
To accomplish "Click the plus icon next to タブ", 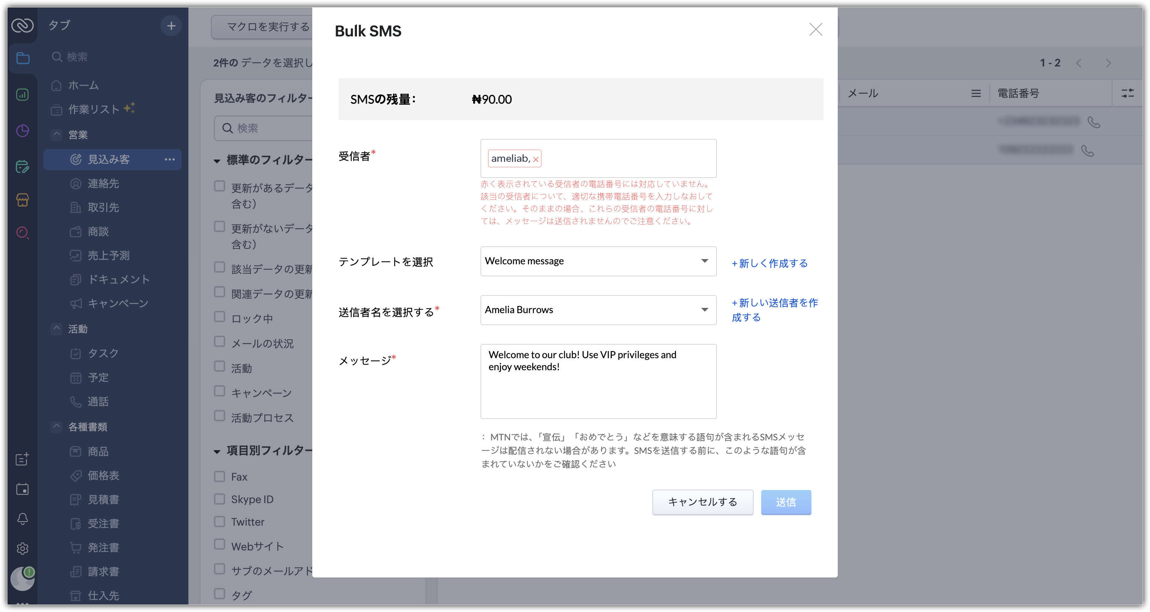I will [x=171, y=26].
